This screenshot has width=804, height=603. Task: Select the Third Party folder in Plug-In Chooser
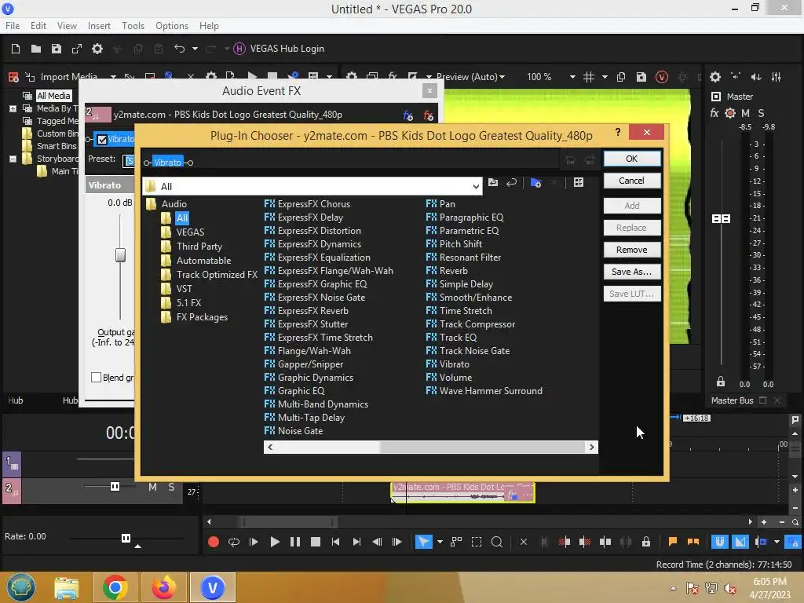coord(199,247)
